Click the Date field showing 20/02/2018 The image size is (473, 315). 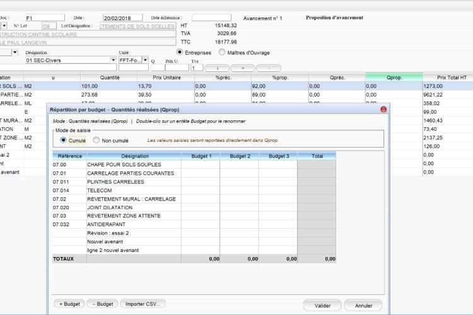coord(122,18)
